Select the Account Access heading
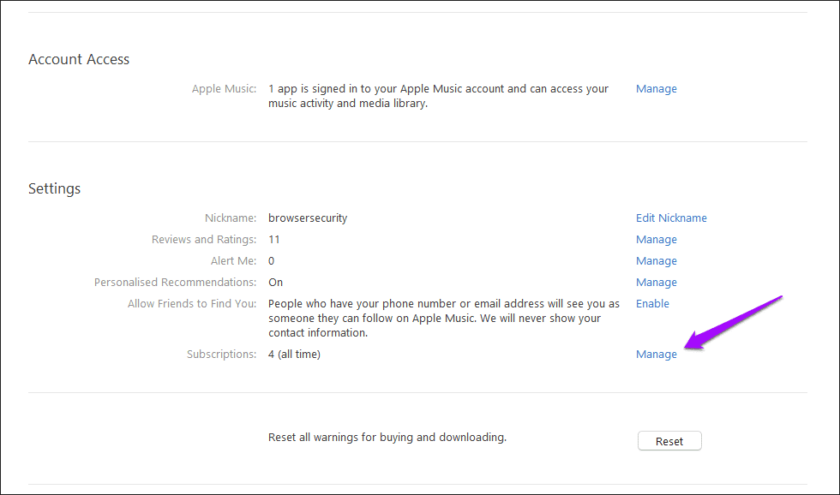This screenshot has height=495, width=840. [79, 59]
